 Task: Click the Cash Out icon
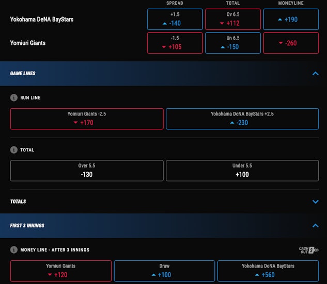(x=309, y=250)
